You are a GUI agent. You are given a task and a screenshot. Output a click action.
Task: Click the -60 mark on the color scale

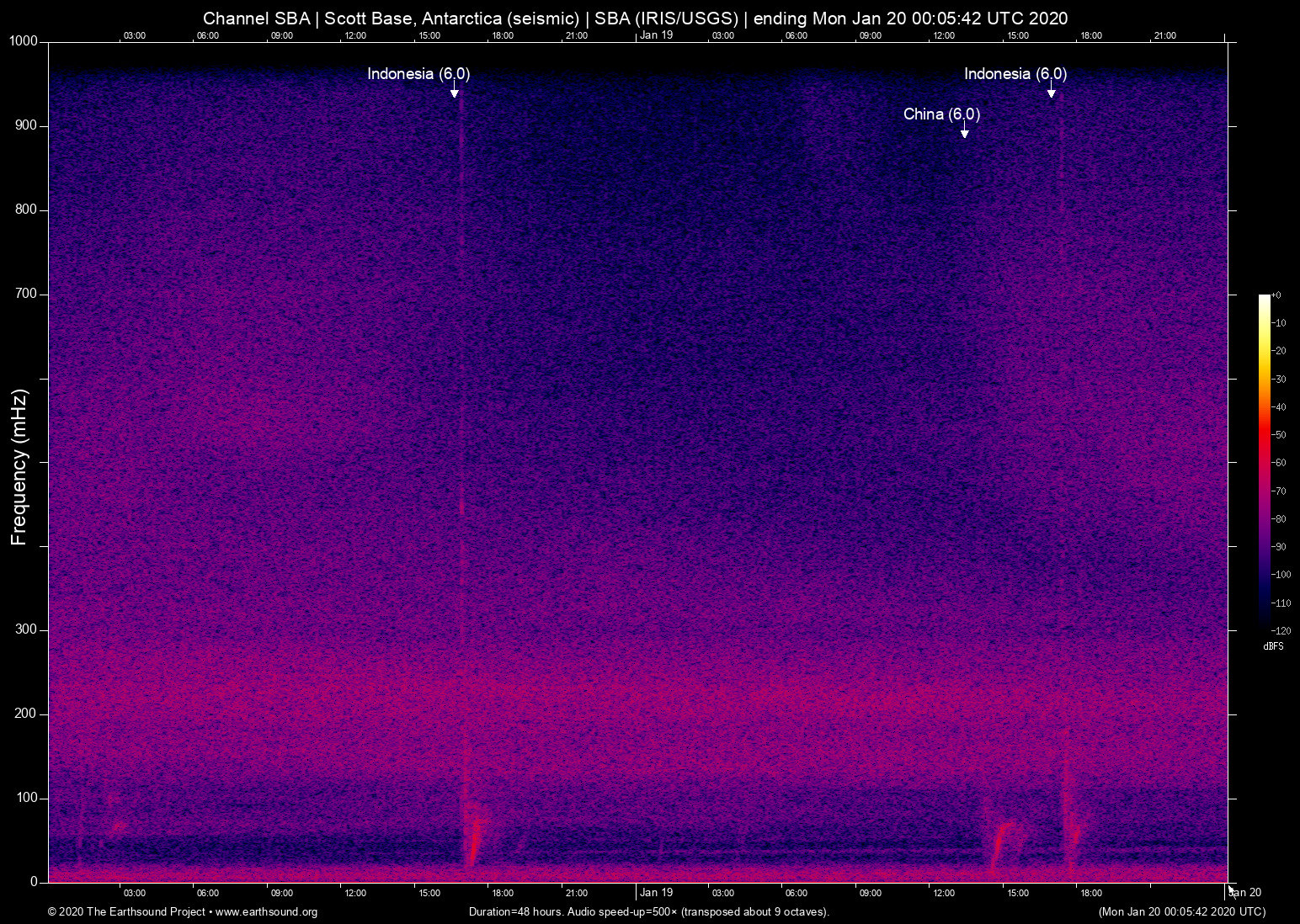tap(1278, 463)
